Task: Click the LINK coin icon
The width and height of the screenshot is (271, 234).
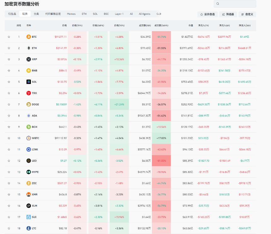Action: [28, 149]
